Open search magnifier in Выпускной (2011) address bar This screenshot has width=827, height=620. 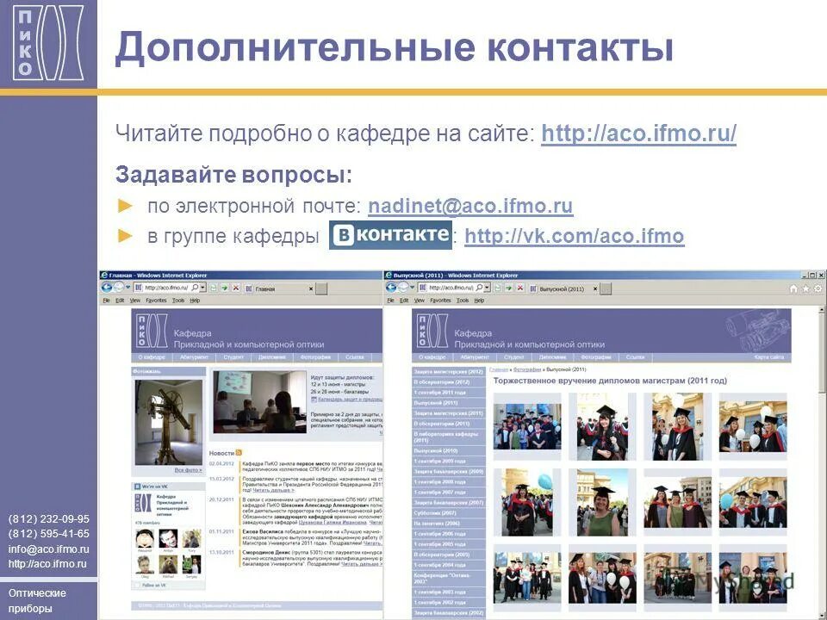pos(479,288)
